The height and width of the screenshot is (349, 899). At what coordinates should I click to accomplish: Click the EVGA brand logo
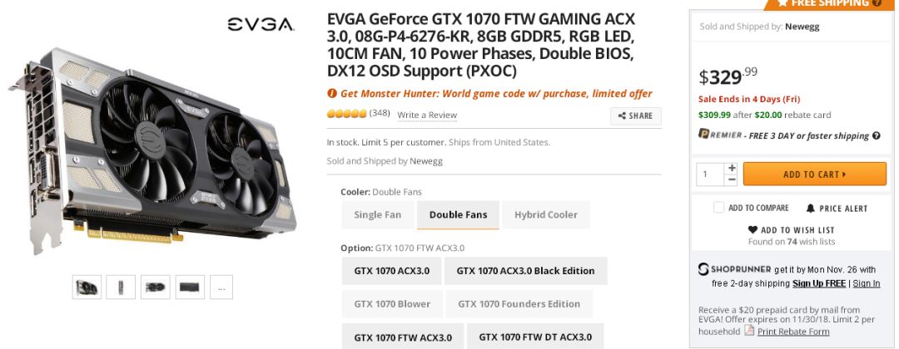[x=261, y=25]
